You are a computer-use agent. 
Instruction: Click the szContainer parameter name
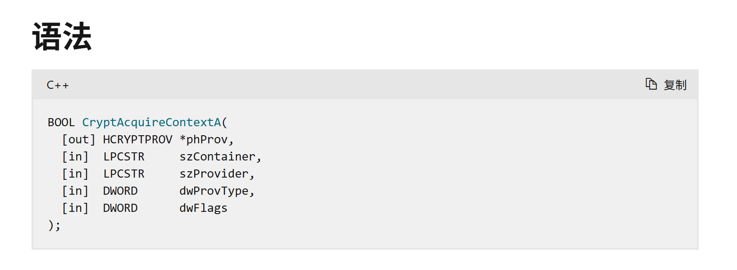tap(218, 157)
